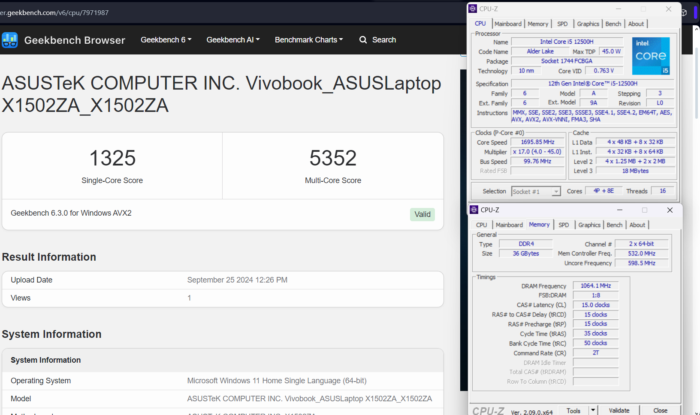Click the Core VID 0.763 V value

(604, 71)
